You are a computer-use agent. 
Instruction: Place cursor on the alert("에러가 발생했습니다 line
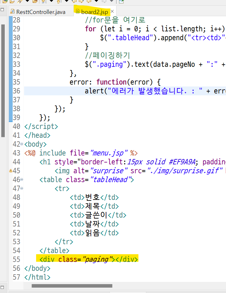point(155,91)
